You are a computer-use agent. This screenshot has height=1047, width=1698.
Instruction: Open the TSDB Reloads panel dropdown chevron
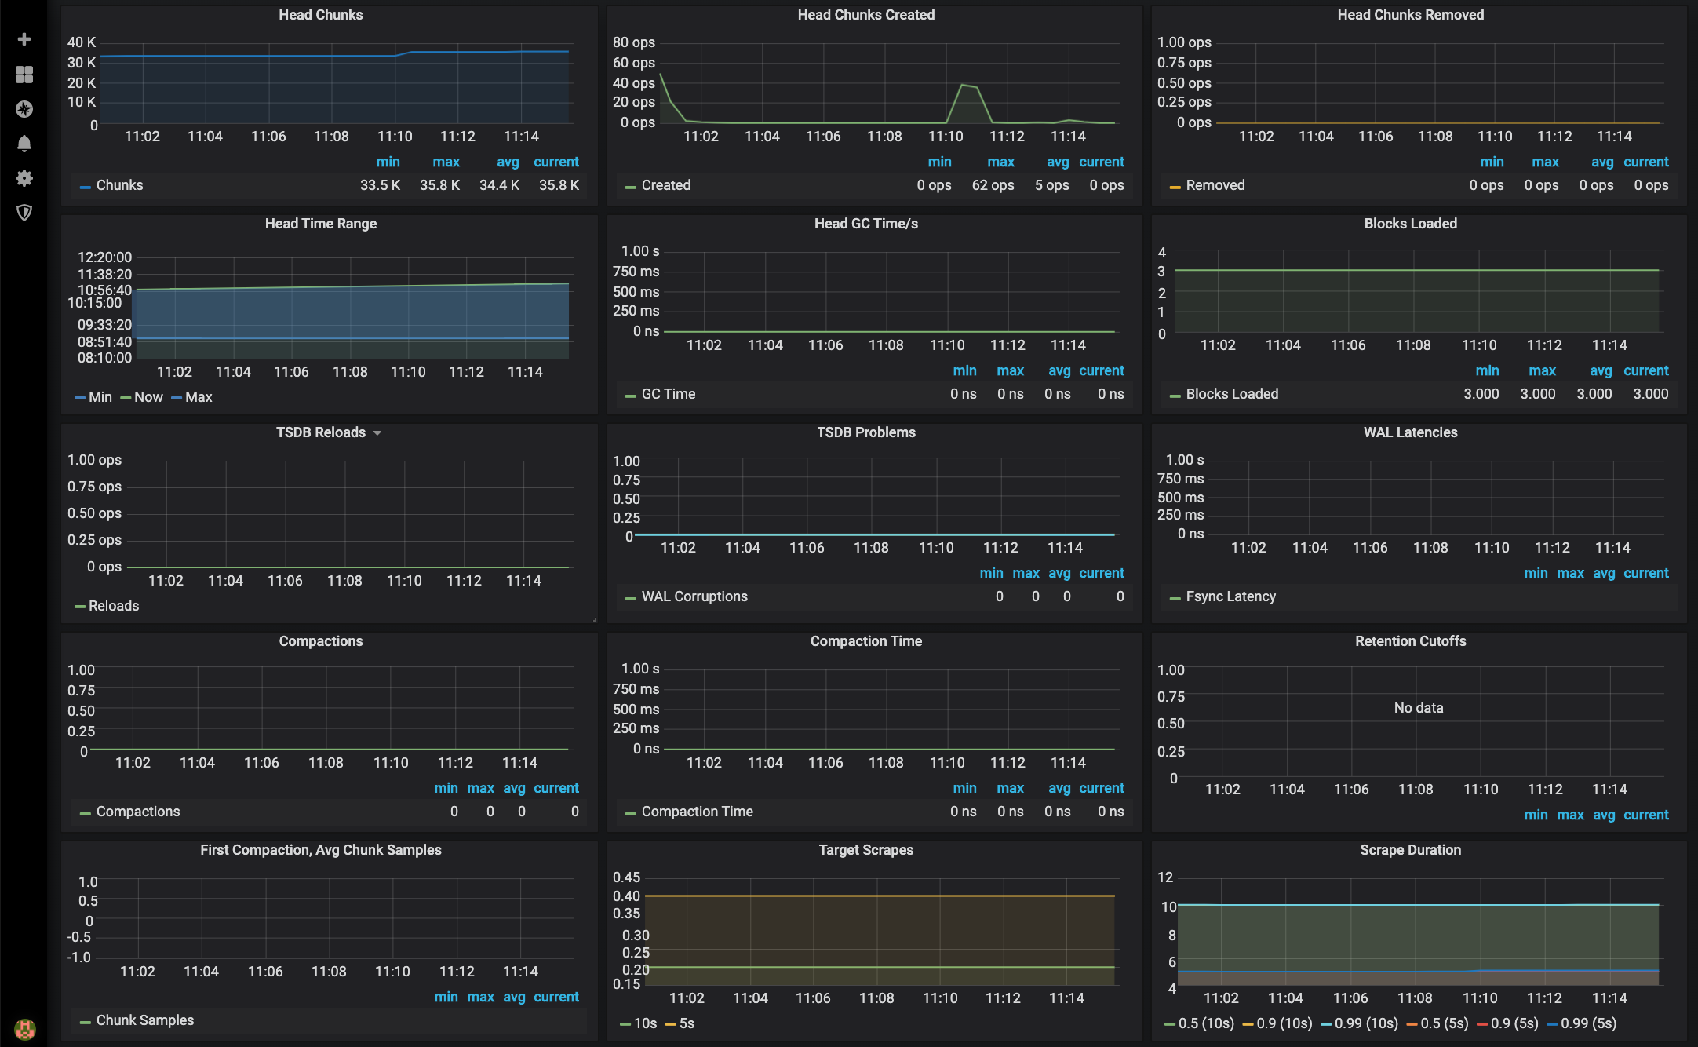click(x=378, y=432)
